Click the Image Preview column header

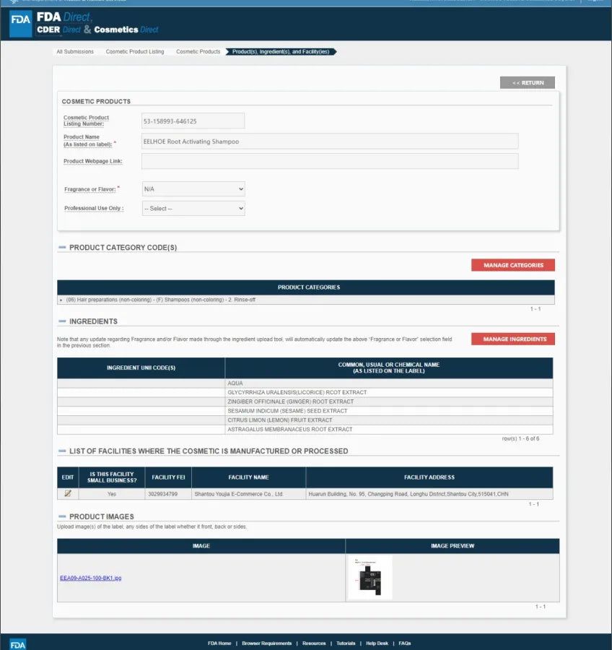453,546
